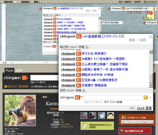
Task: Click response text 冷眼集》謝等了一年 復出有跡可循
Action: point(105,69)
